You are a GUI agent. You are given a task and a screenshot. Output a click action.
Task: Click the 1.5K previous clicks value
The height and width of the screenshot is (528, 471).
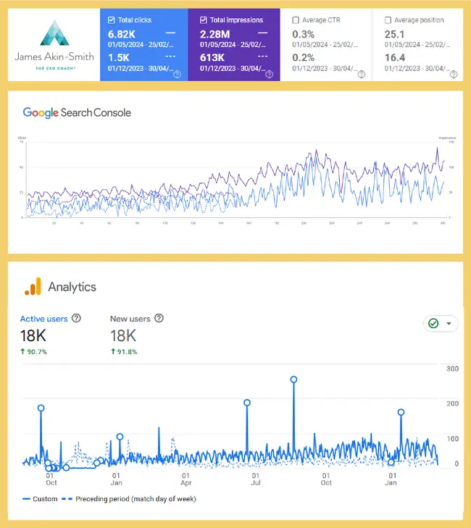coord(119,58)
